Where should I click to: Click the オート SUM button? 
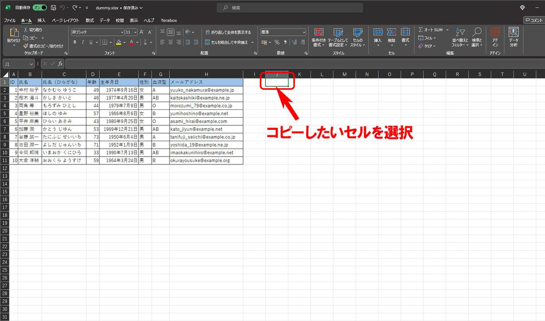[x=430, y=30]
